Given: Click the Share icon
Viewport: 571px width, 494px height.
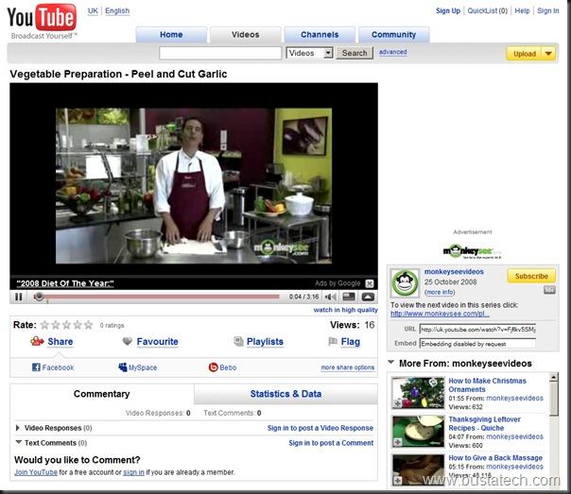Looking at the screenshot, I should 37,341.
